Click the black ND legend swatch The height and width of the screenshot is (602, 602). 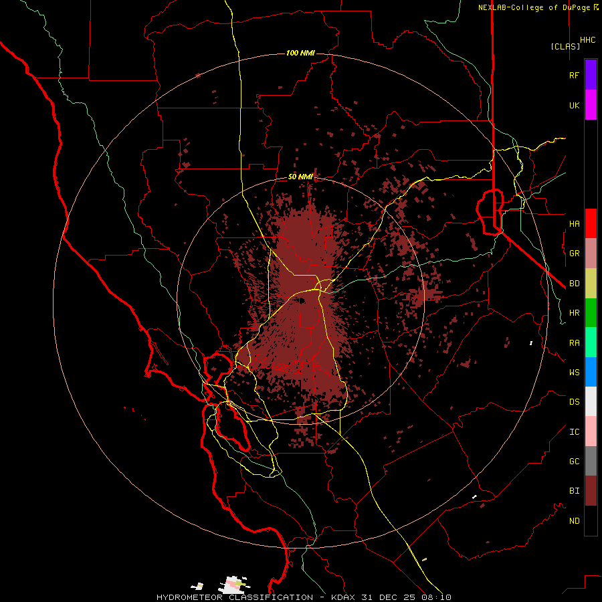point(591,520)
